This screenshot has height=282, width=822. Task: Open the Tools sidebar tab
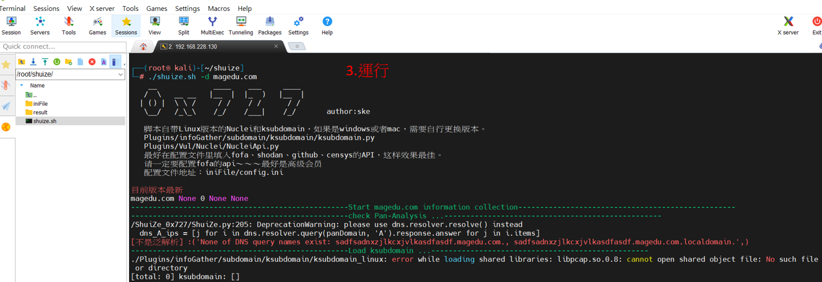[6, 86]
